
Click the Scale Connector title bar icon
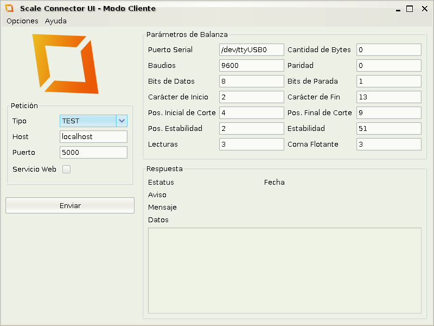(x=9, y=8)
